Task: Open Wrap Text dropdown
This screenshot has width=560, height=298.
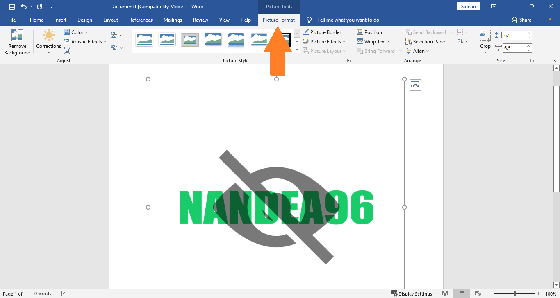Action: point(373,41)
